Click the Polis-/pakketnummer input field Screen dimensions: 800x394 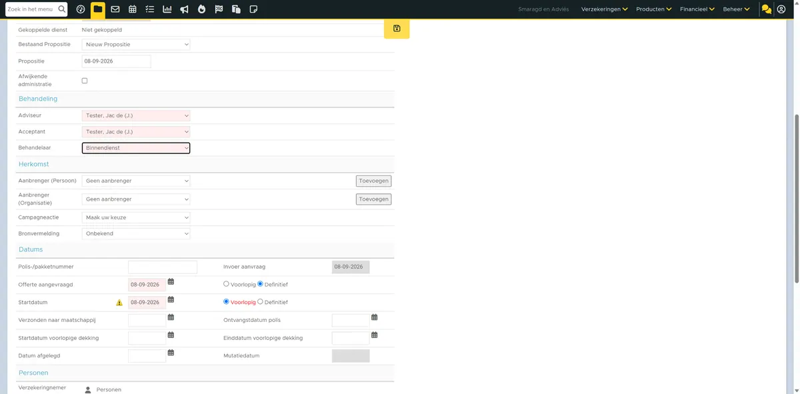pos(163,267)
